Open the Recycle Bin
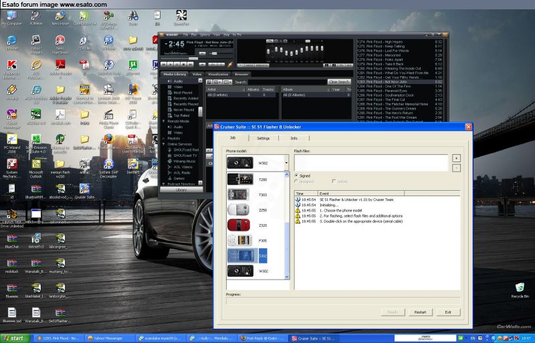Viewport: 535px width, 343px height. [x=520, y=290]
